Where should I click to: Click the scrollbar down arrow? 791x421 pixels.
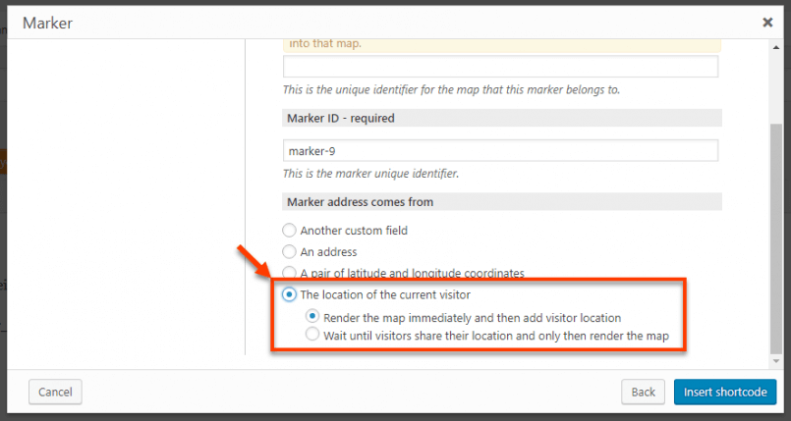tap(776, 361)
